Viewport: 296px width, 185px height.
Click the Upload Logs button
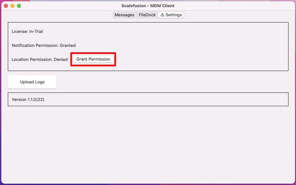[32, 82]
